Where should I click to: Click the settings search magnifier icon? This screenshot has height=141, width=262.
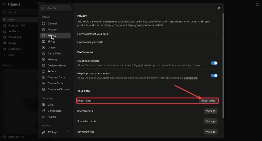click(x=43, y=8)
